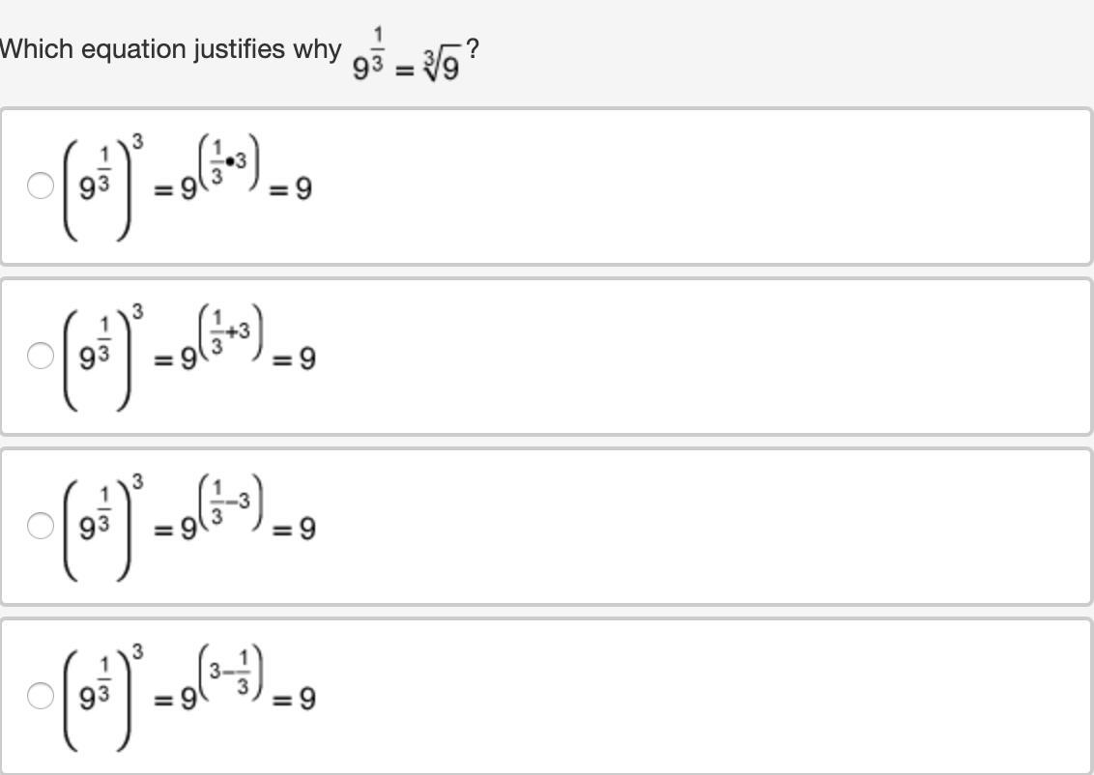Click the cubed parenthesized expression in the fourth answer
Viewport: 1094px width, 775px height.
[x=99, y=695]
